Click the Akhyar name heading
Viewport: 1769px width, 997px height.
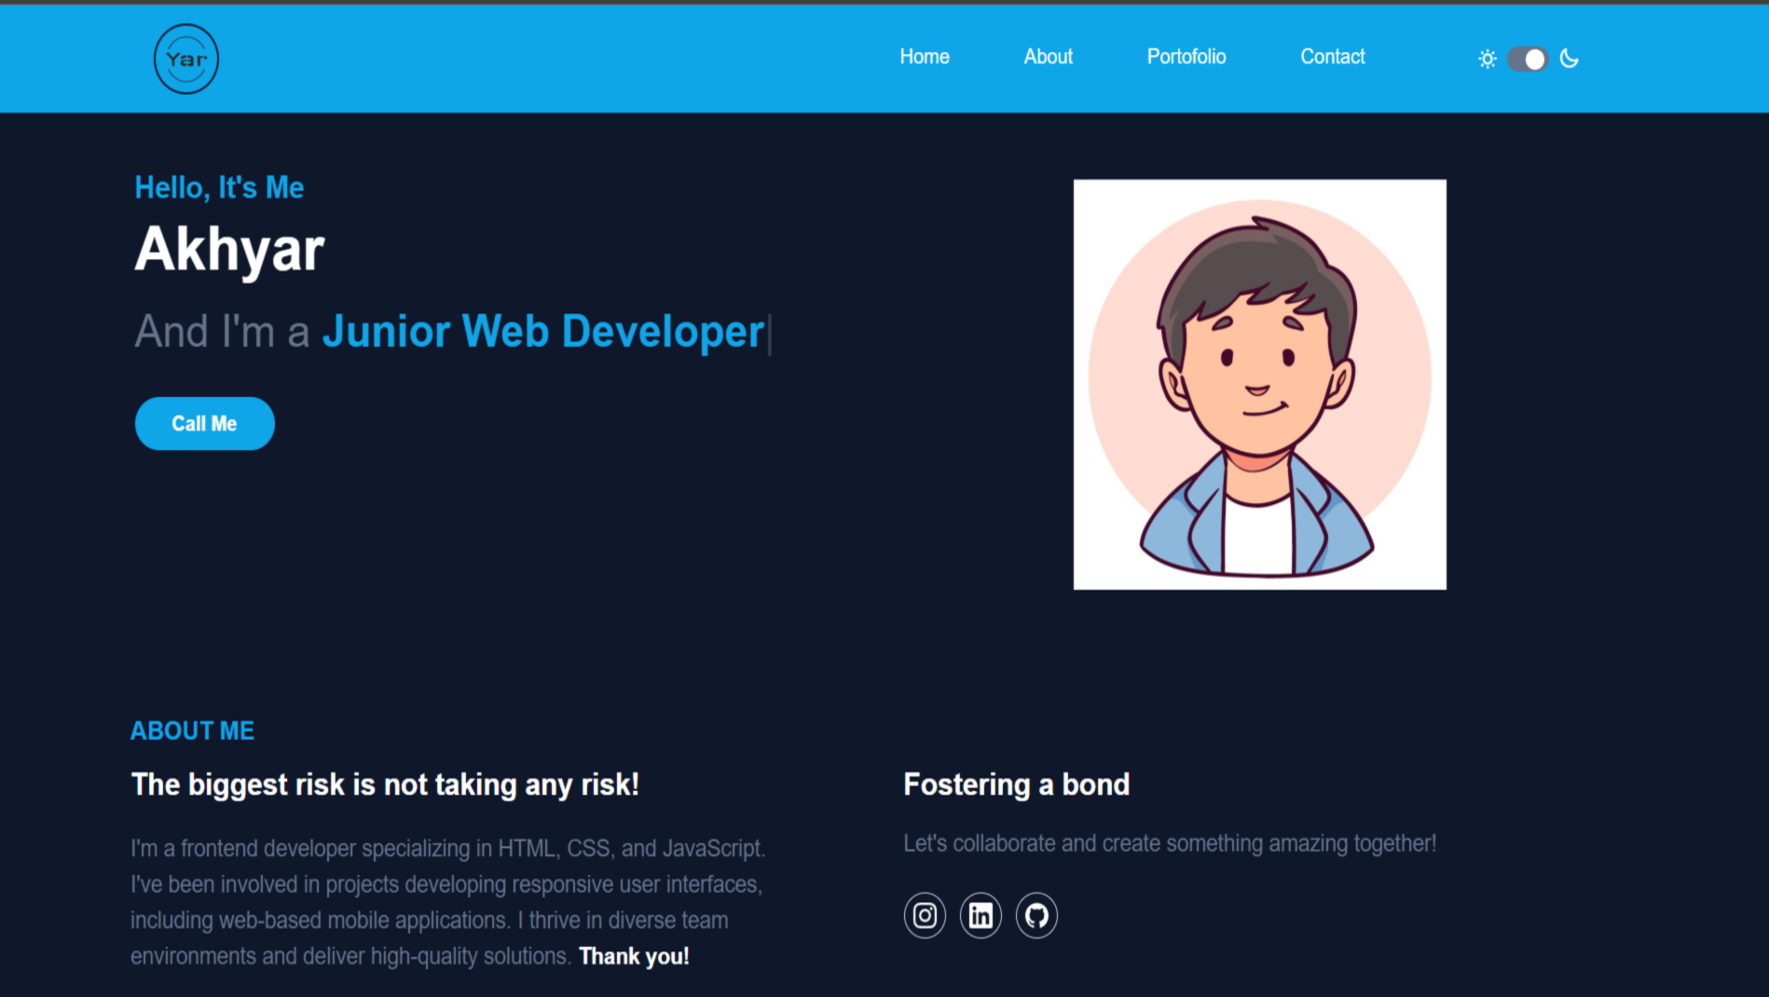coord(229,250)
